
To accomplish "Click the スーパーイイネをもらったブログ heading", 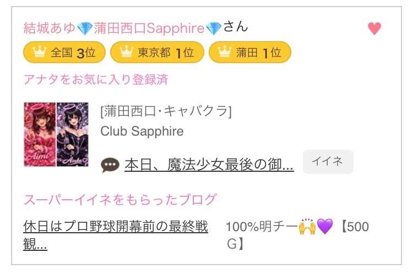I will pyautogui.click(x=120, y=199).
